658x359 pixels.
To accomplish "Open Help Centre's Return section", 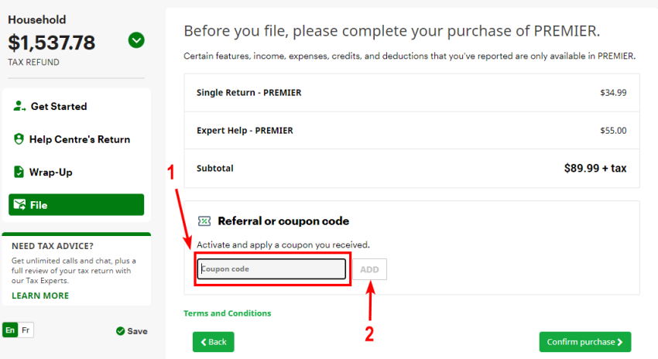I will [79, 139].
